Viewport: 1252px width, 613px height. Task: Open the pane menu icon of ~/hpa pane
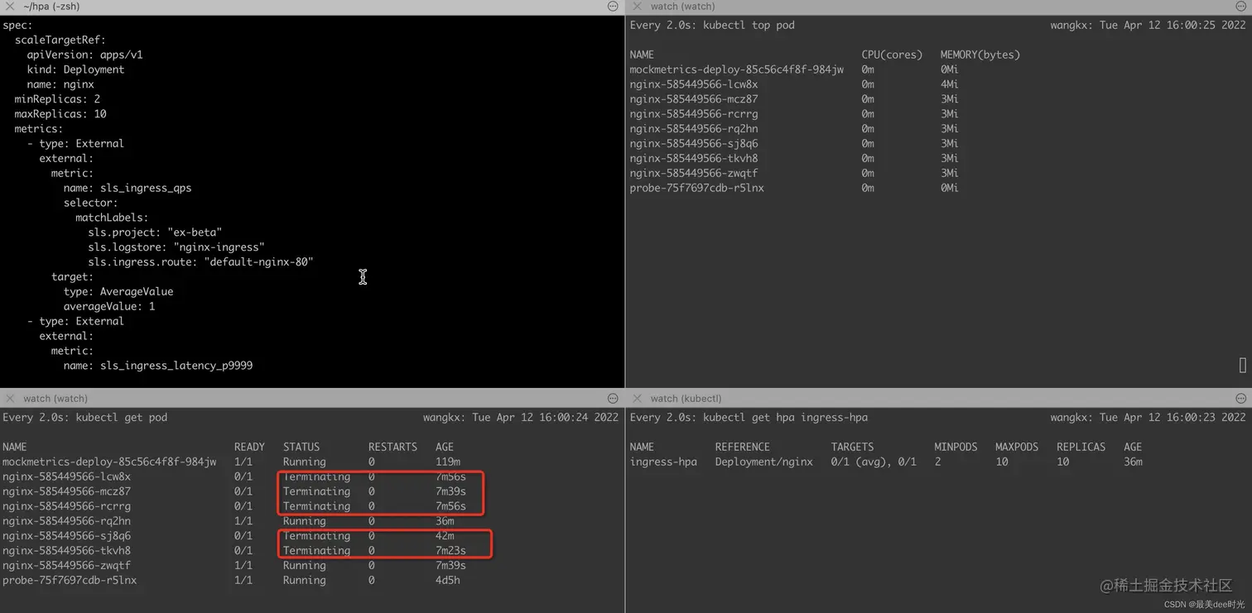pyautogui.click(x=613, y=7)
